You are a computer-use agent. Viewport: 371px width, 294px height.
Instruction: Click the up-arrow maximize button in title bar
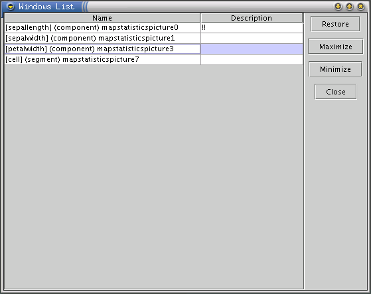click(x=350, y=7)
